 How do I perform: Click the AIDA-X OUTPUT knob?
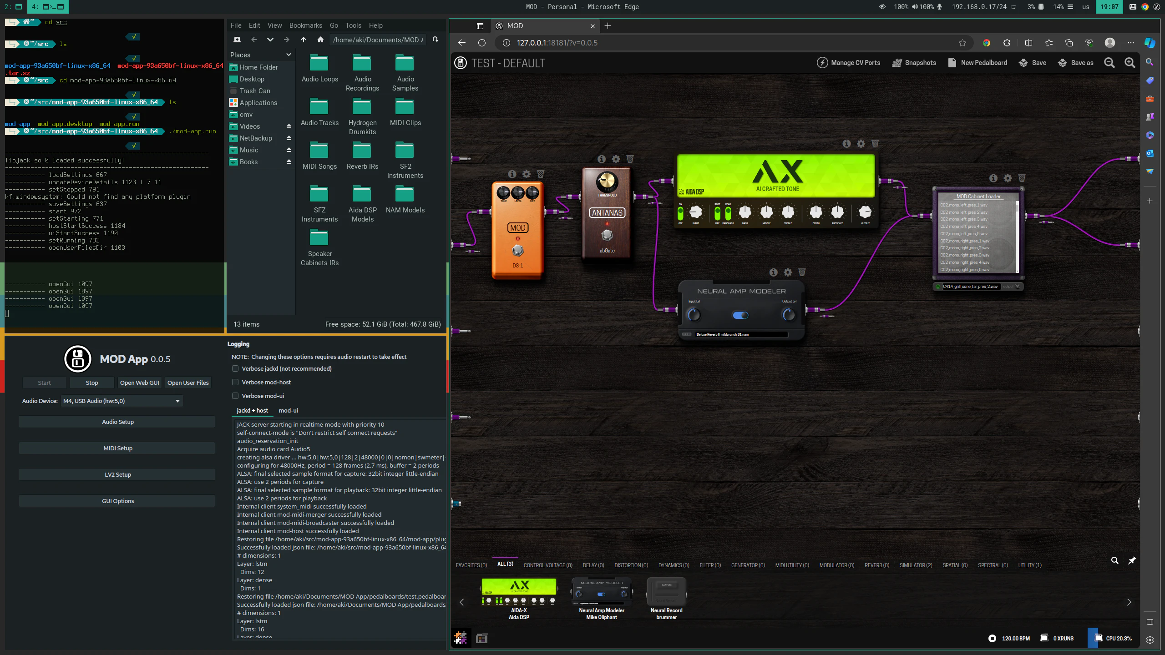click(x=865, y=212)
